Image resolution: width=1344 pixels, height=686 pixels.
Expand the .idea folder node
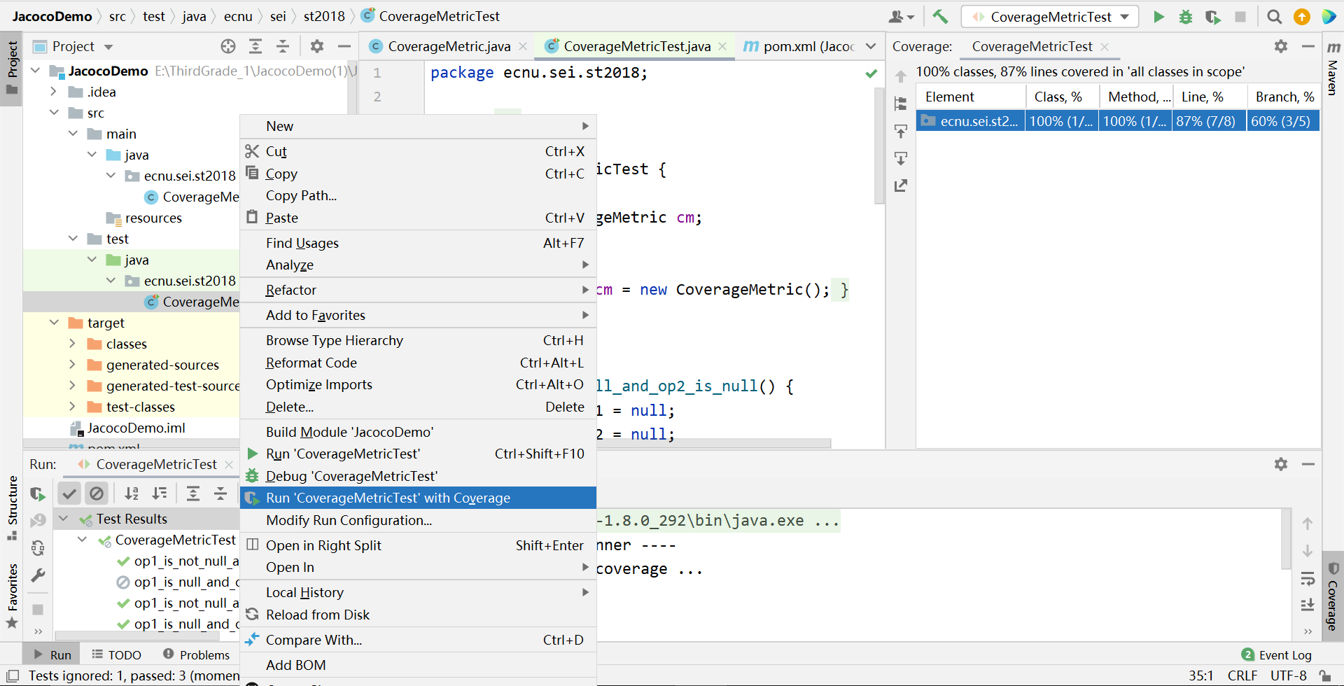coord(54,92)
